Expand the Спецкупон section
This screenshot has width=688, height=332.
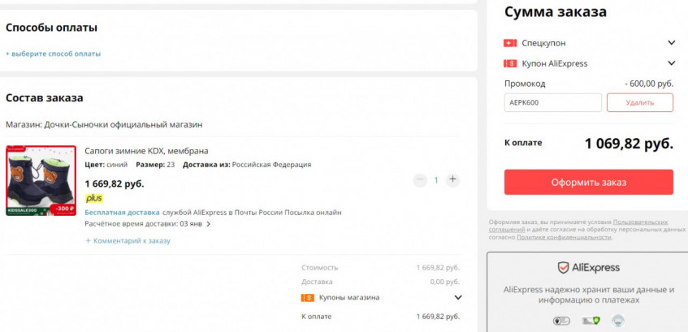(671, 43)
